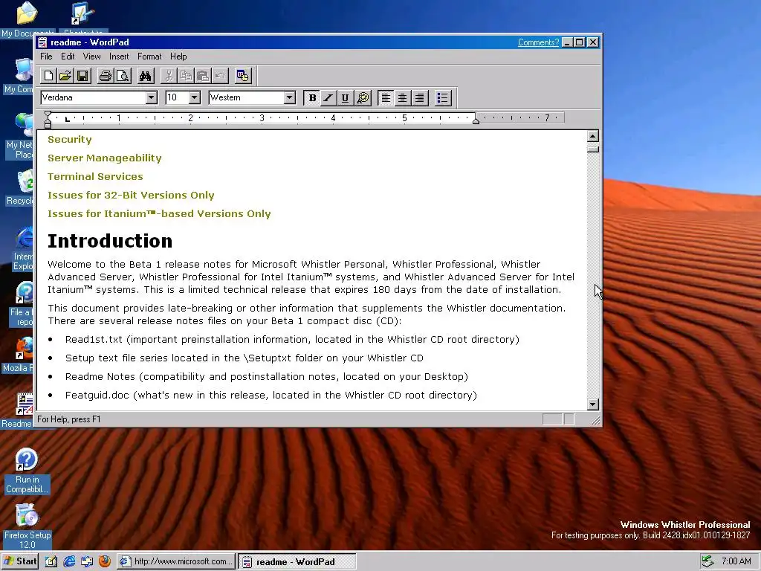Viewport: 761px width, 571px height.
Task: Toggle Underline formatting
Action: coord(345,98)
